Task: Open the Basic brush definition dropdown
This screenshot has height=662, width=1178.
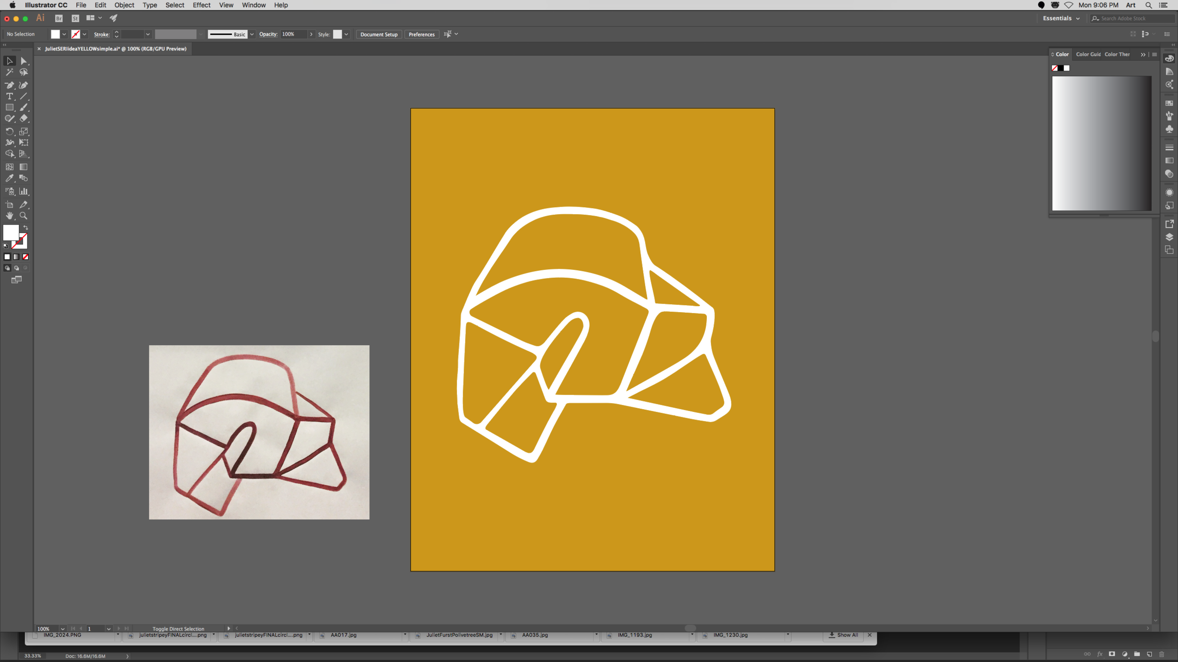Action: pyautogui.click(x=252, y=34)
